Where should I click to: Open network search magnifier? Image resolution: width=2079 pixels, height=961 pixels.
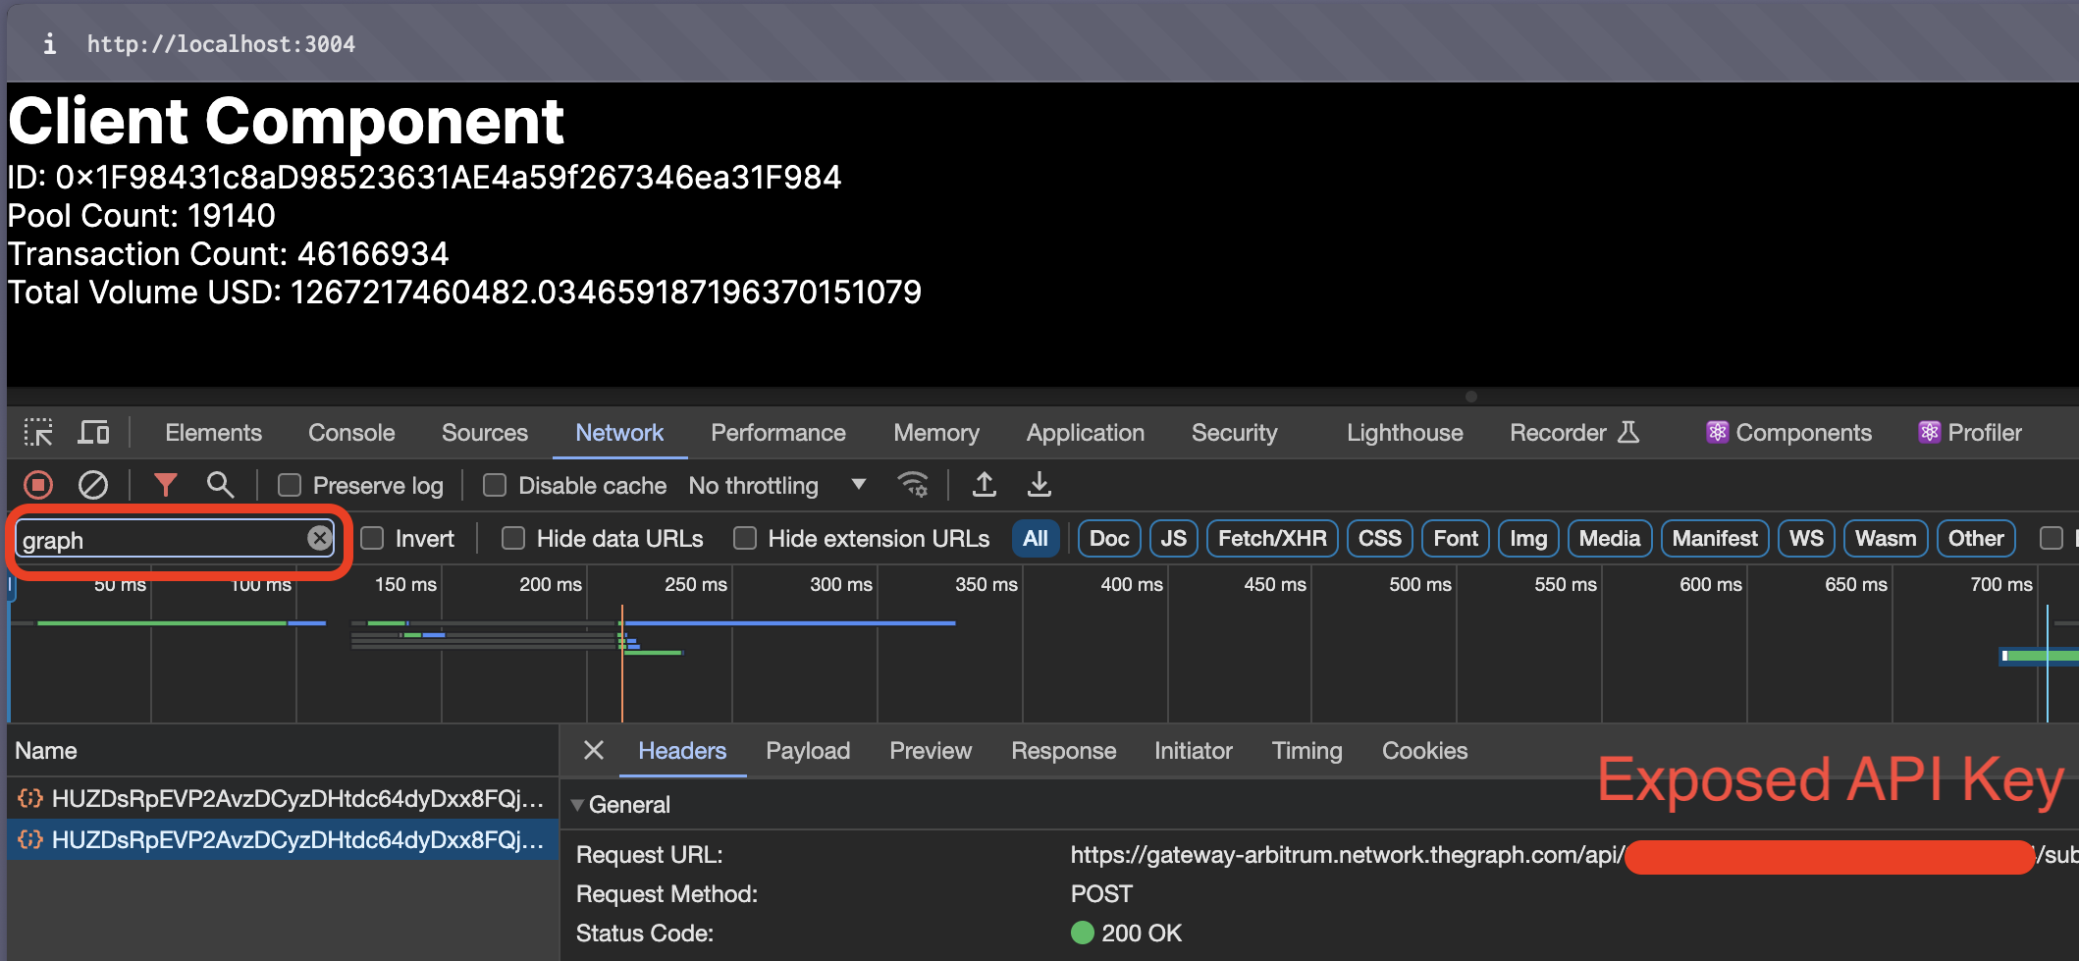click(220, 485)
